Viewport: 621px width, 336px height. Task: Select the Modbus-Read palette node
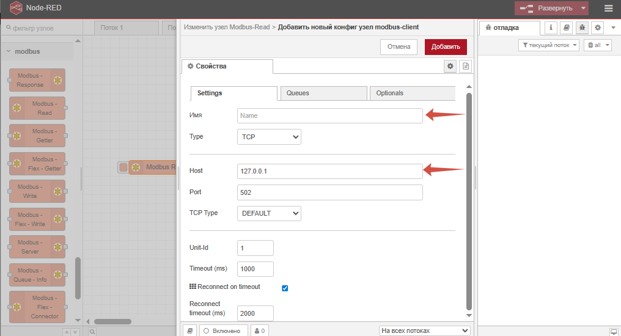pos(37,108)
